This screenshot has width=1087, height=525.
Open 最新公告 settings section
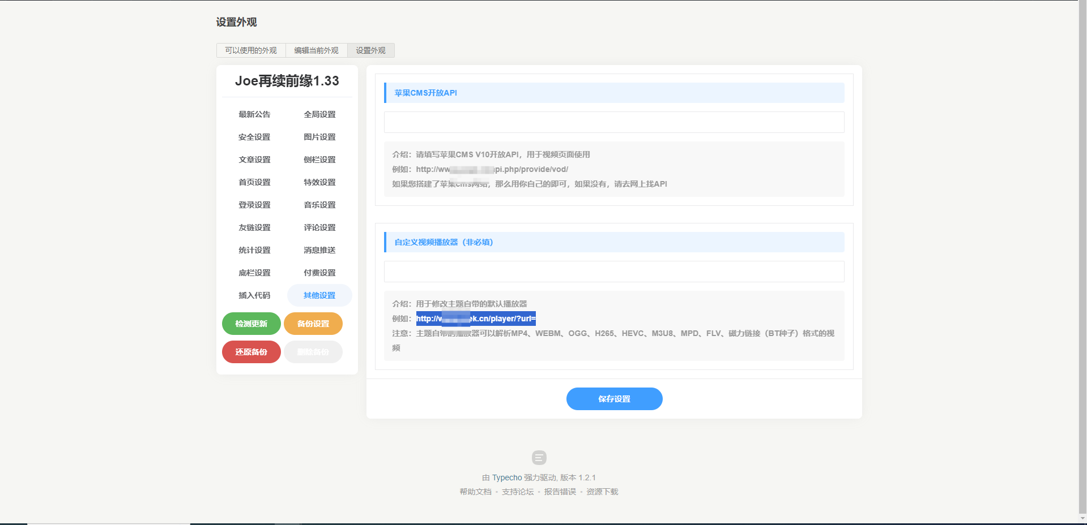coord(254,114)
